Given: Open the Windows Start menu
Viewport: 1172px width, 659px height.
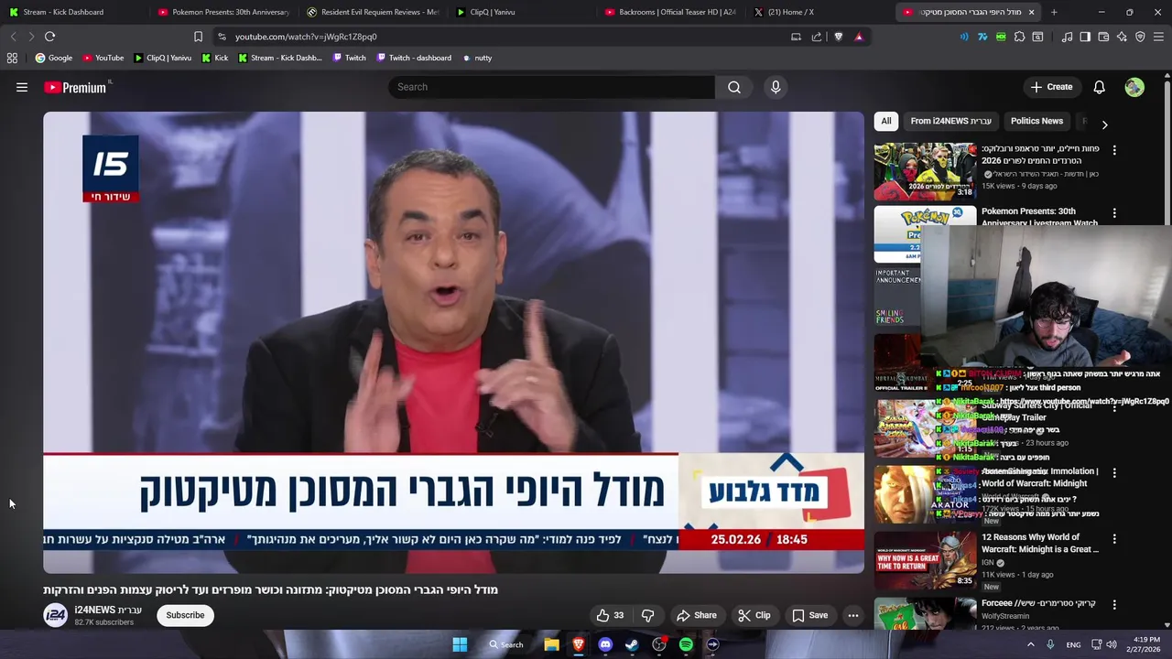Looking at the screenshot, I should (x=460, y=644).
